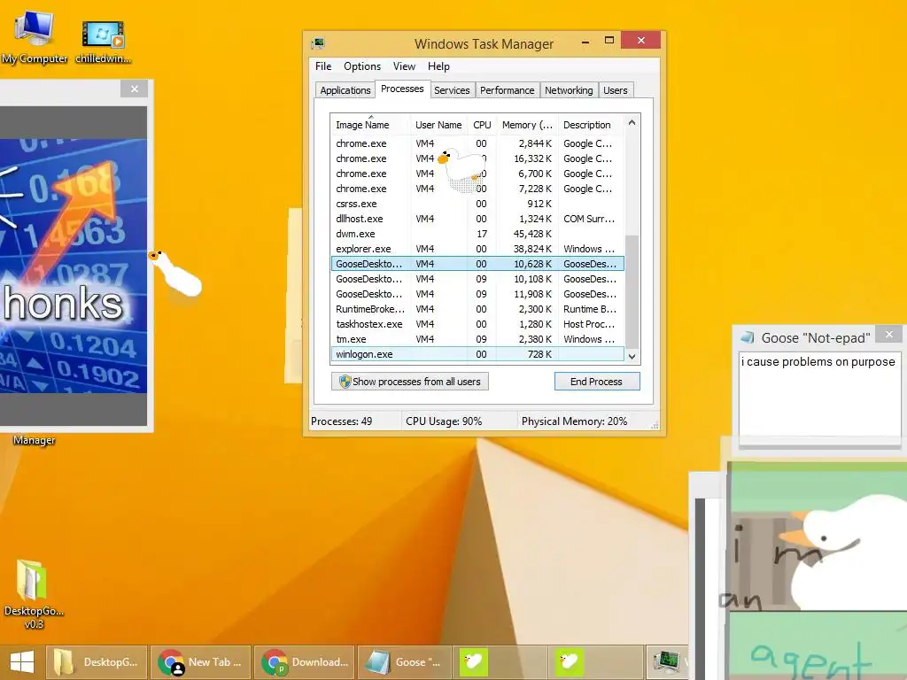
Task: Switch to the Performance tab
Action: (508, 90)
